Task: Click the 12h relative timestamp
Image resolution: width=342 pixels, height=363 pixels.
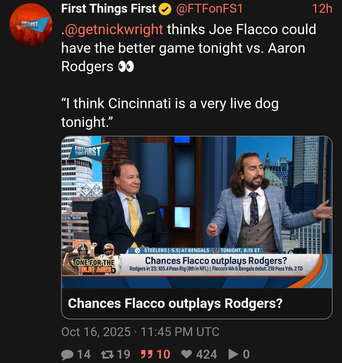Action: 322,9
